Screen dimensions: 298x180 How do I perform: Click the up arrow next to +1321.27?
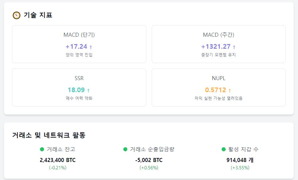(234, 47)
